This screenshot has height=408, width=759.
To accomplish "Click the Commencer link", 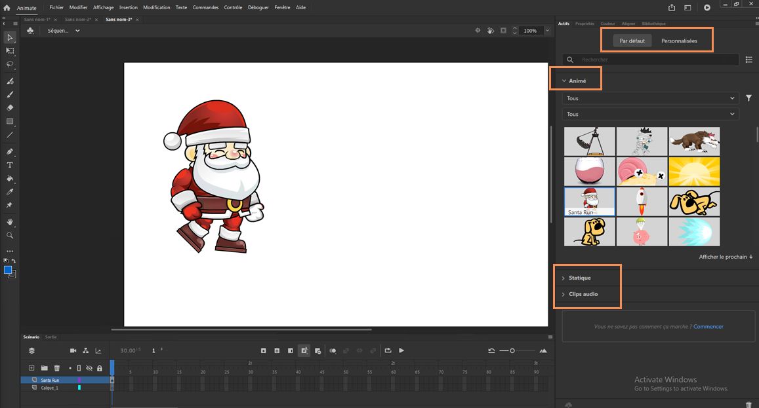I will click(x=708, y=326).
